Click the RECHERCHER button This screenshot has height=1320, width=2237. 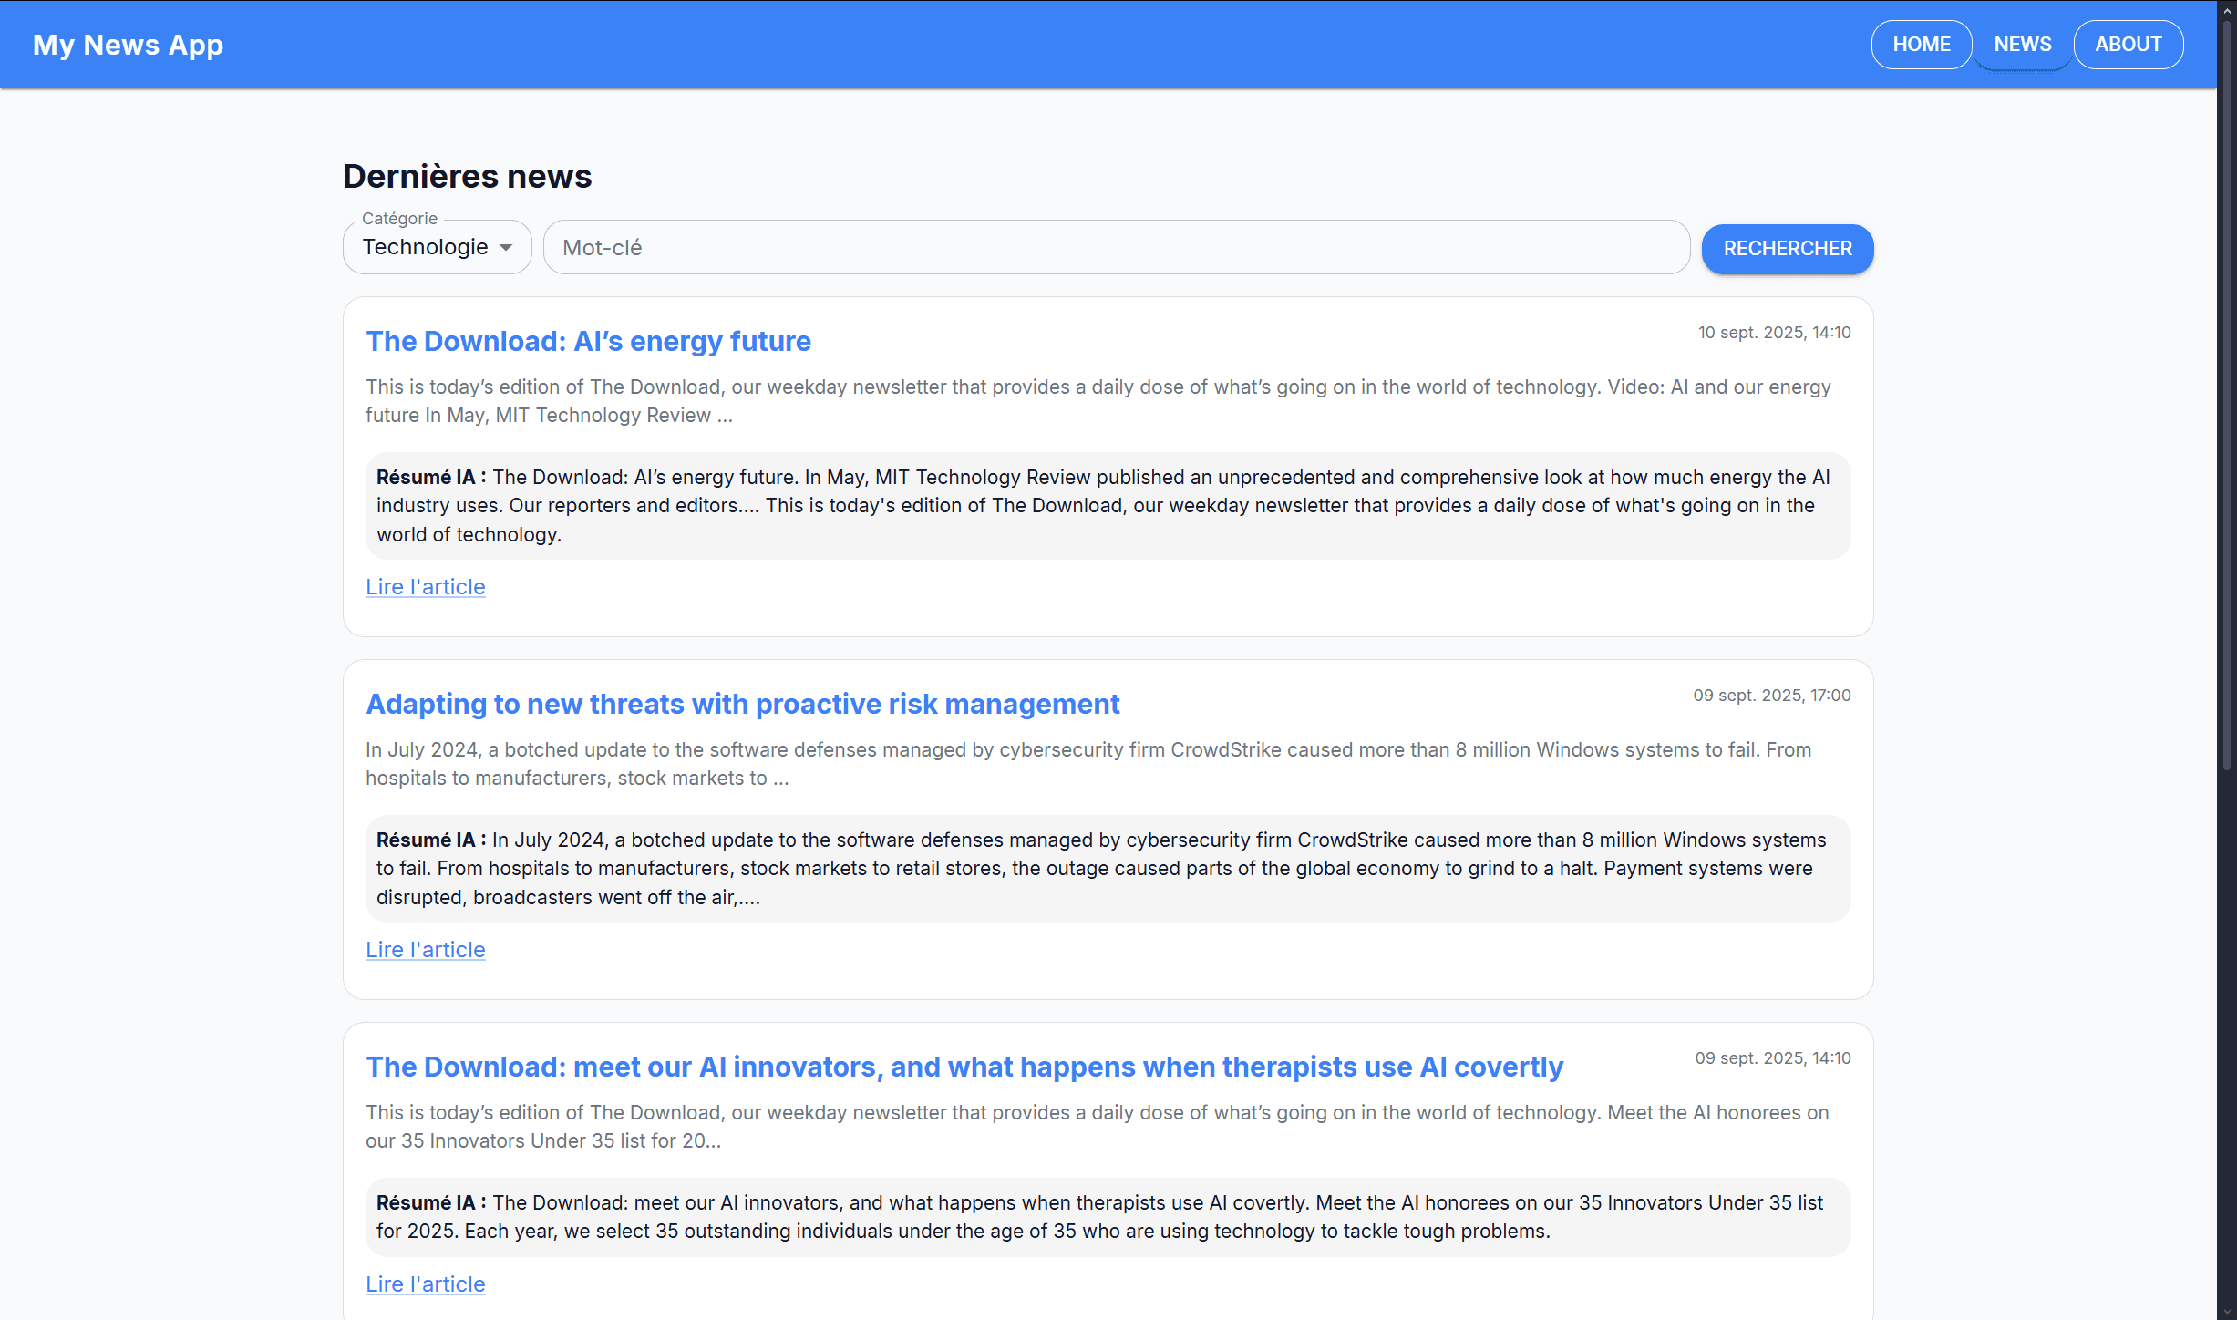click(x=1787, y=249)
